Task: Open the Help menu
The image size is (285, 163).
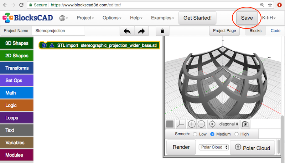Action: [136, 18]
